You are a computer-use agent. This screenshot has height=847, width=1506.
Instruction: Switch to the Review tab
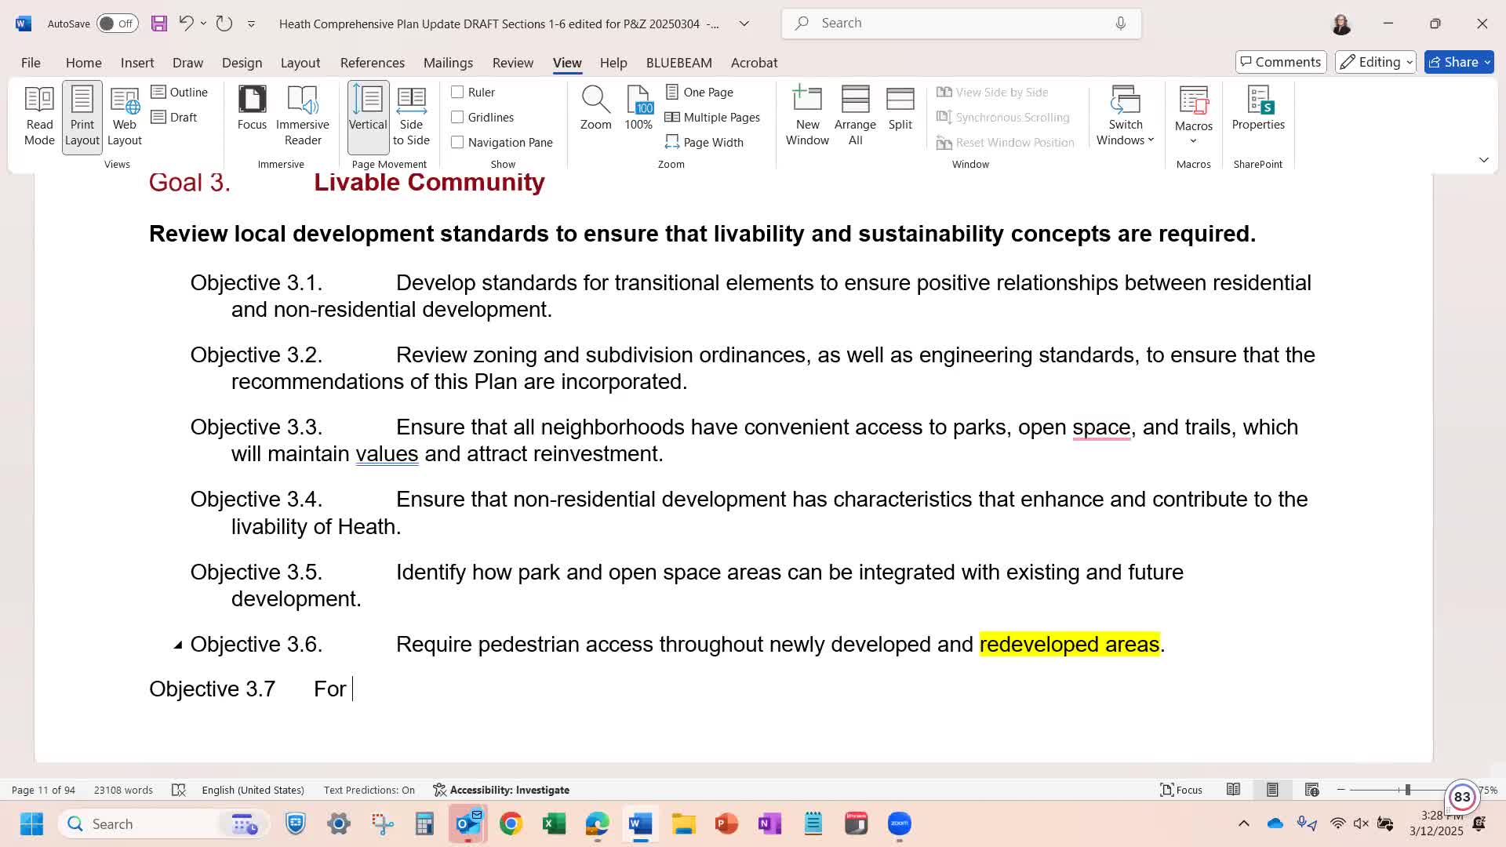512,63
